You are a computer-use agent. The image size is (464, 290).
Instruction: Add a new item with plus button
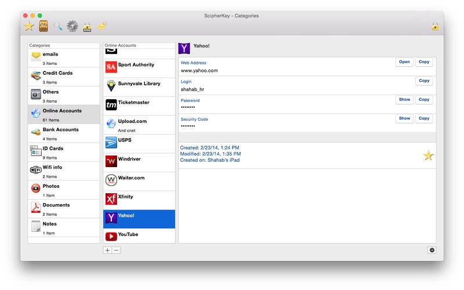(x=107, y=251)
